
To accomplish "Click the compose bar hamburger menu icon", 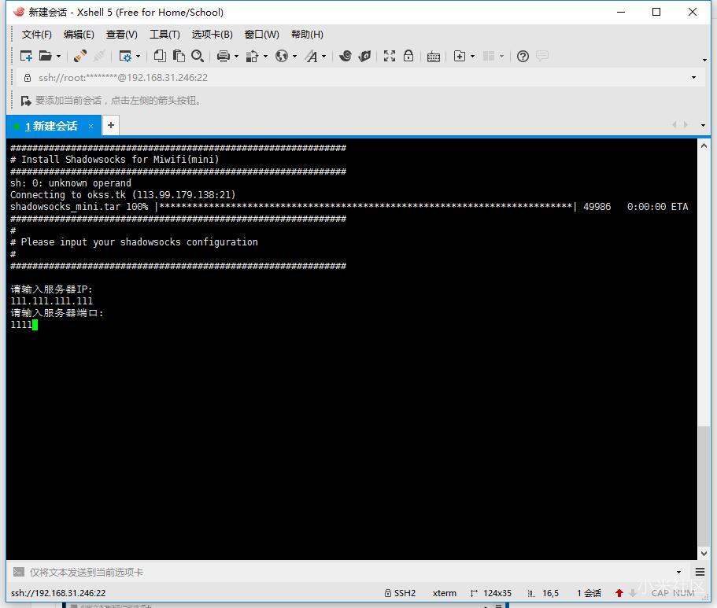I will 700,572.
